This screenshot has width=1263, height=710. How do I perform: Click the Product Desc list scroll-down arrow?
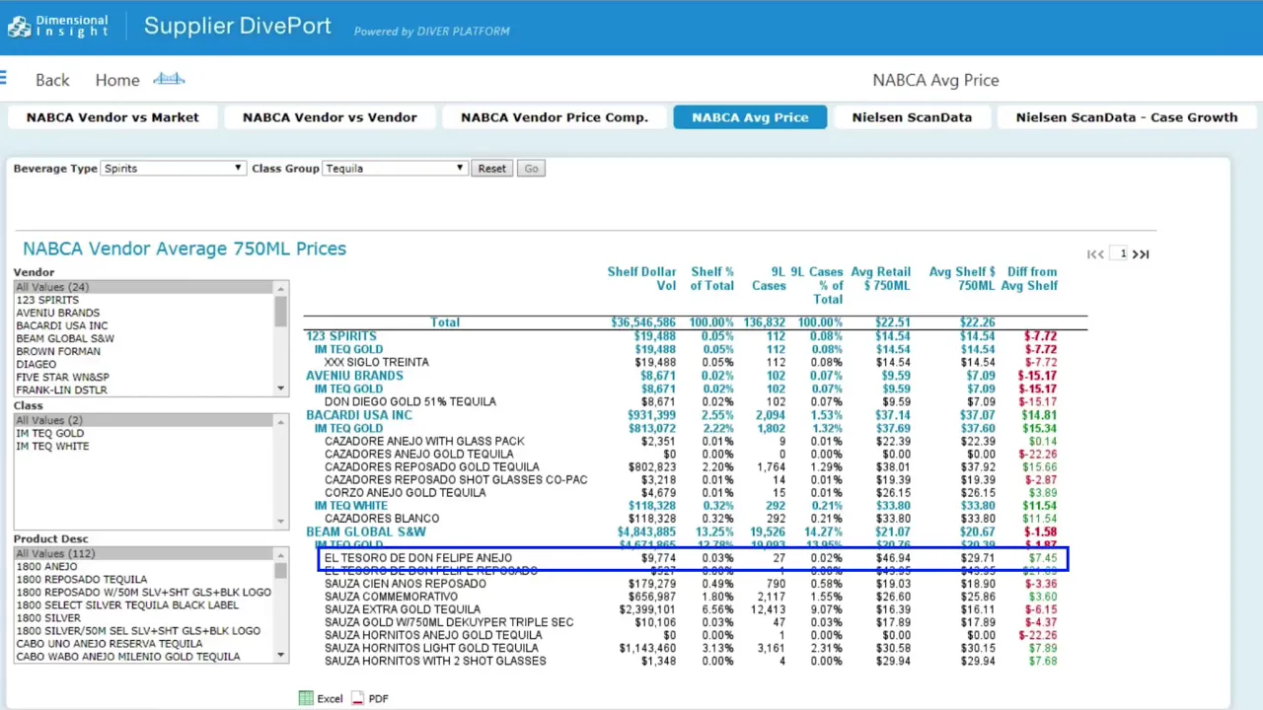(281, 656)
